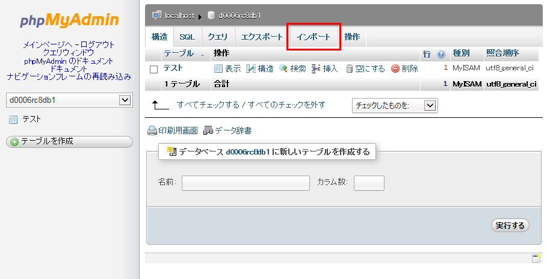Click the データ辞書 data dictionary icon
Image resolution: width=547 pixels, height=279 pixels.
pyautogui.click(x=208, y=131)
